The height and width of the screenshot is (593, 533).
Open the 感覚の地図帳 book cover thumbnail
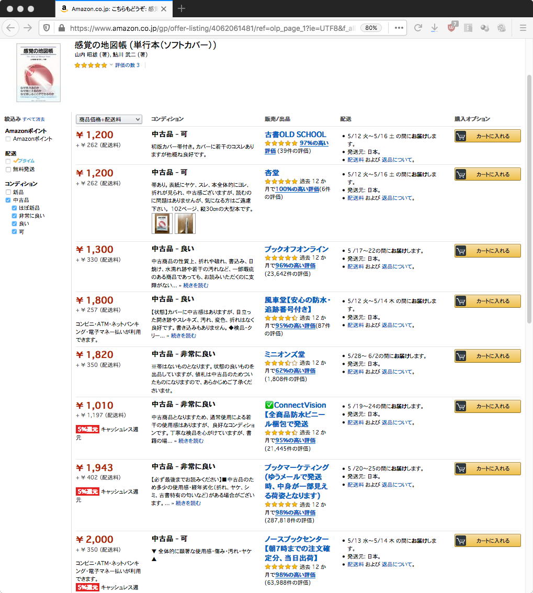point(38,73)
